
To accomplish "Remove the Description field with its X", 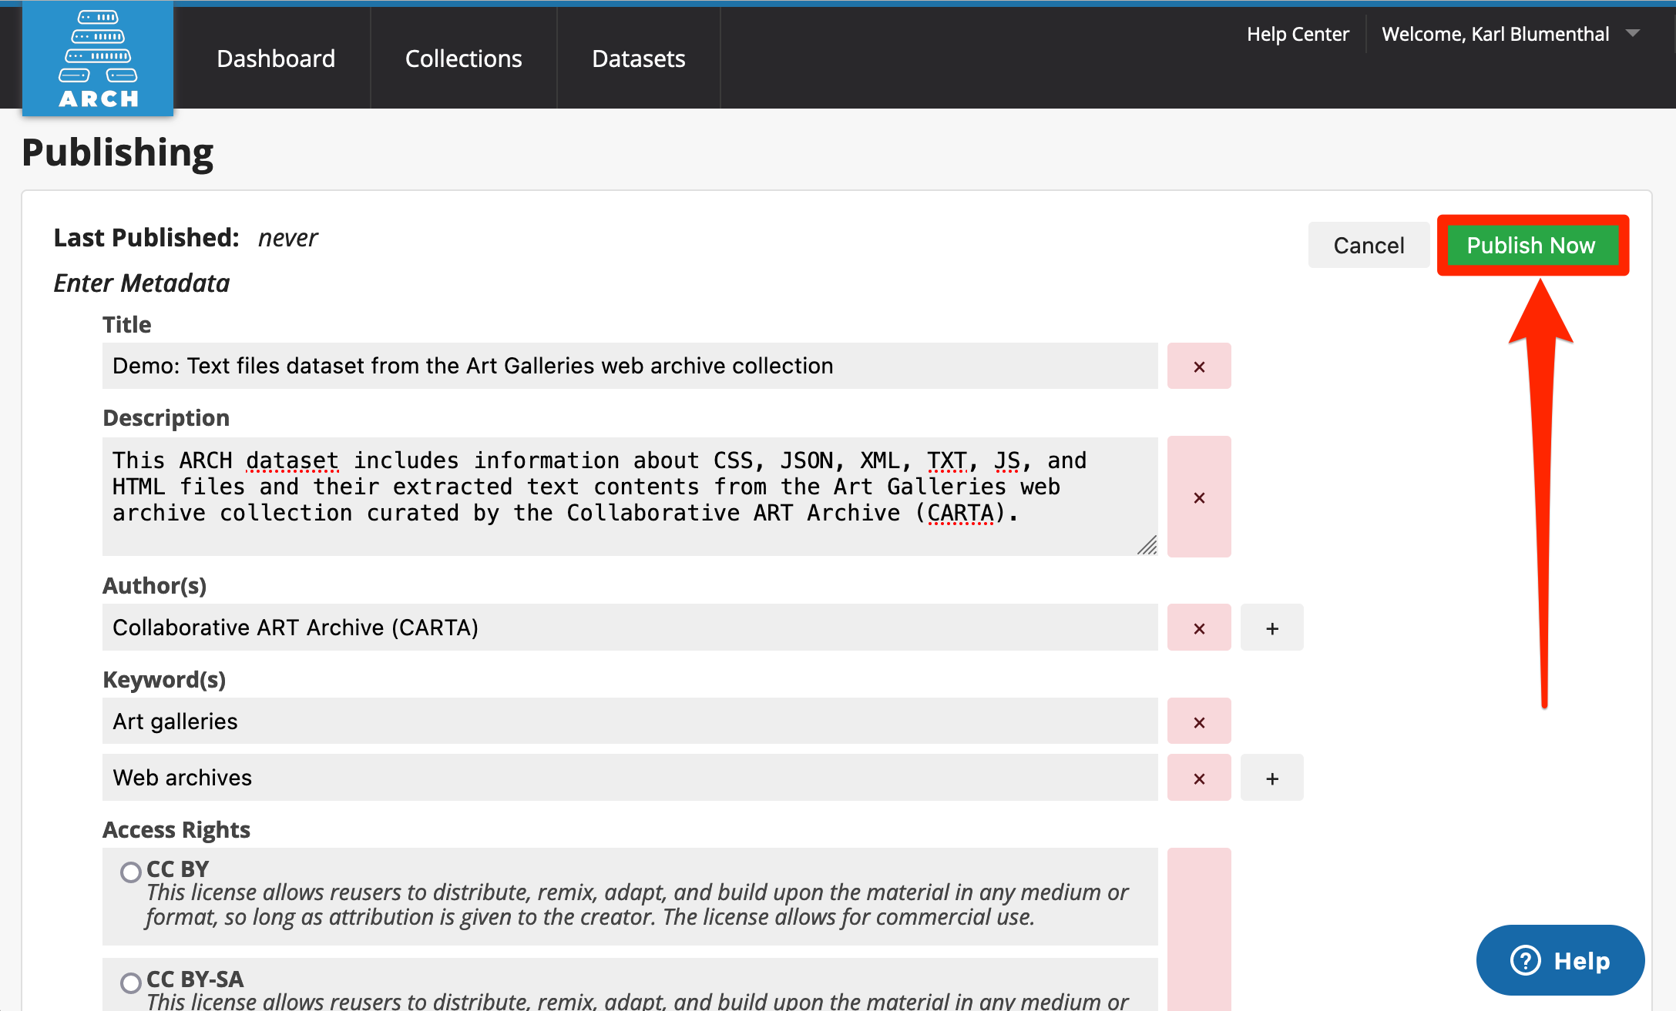I will (x=1199, y=497).
